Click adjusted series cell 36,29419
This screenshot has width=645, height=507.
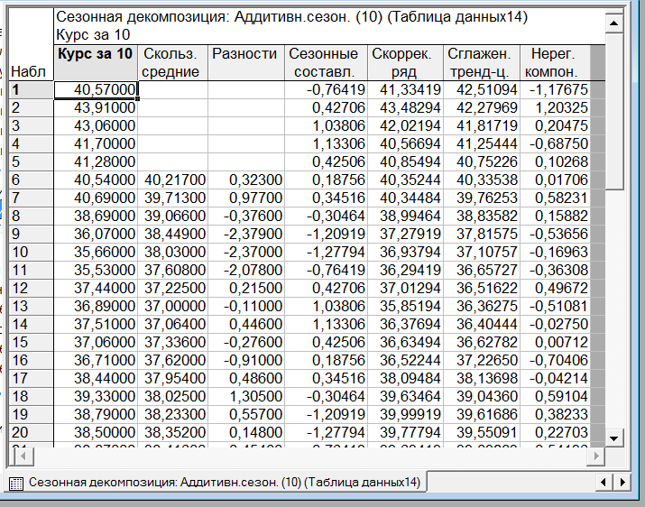click(x=405, y=270)
